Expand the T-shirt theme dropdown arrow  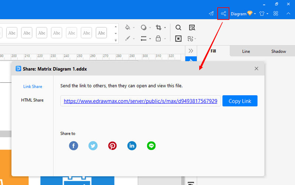point(267,14)
